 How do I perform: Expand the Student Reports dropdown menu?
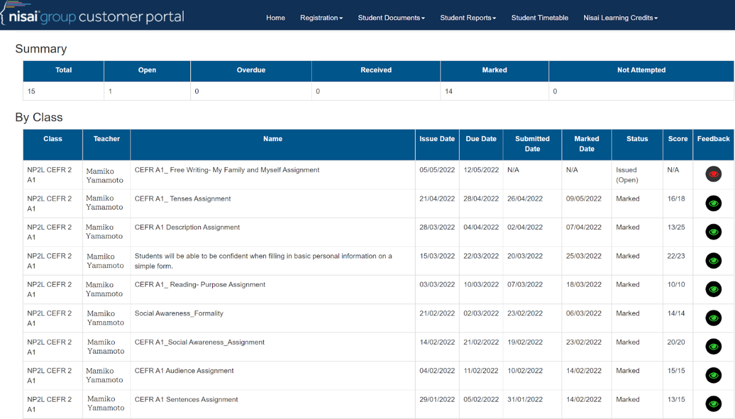pos(468,18)
